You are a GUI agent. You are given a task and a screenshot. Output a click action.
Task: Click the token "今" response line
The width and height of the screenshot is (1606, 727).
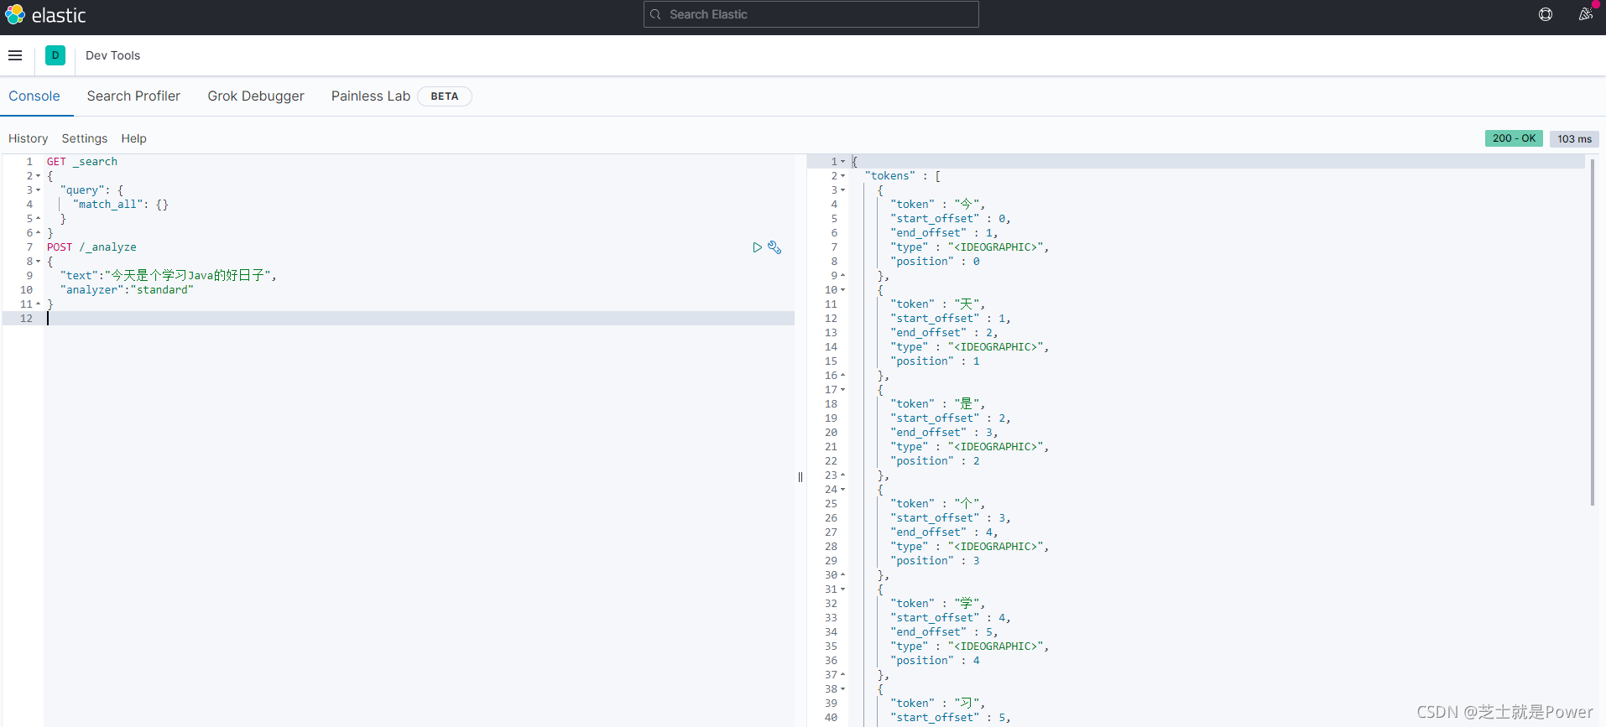click(x=938, y=205)
